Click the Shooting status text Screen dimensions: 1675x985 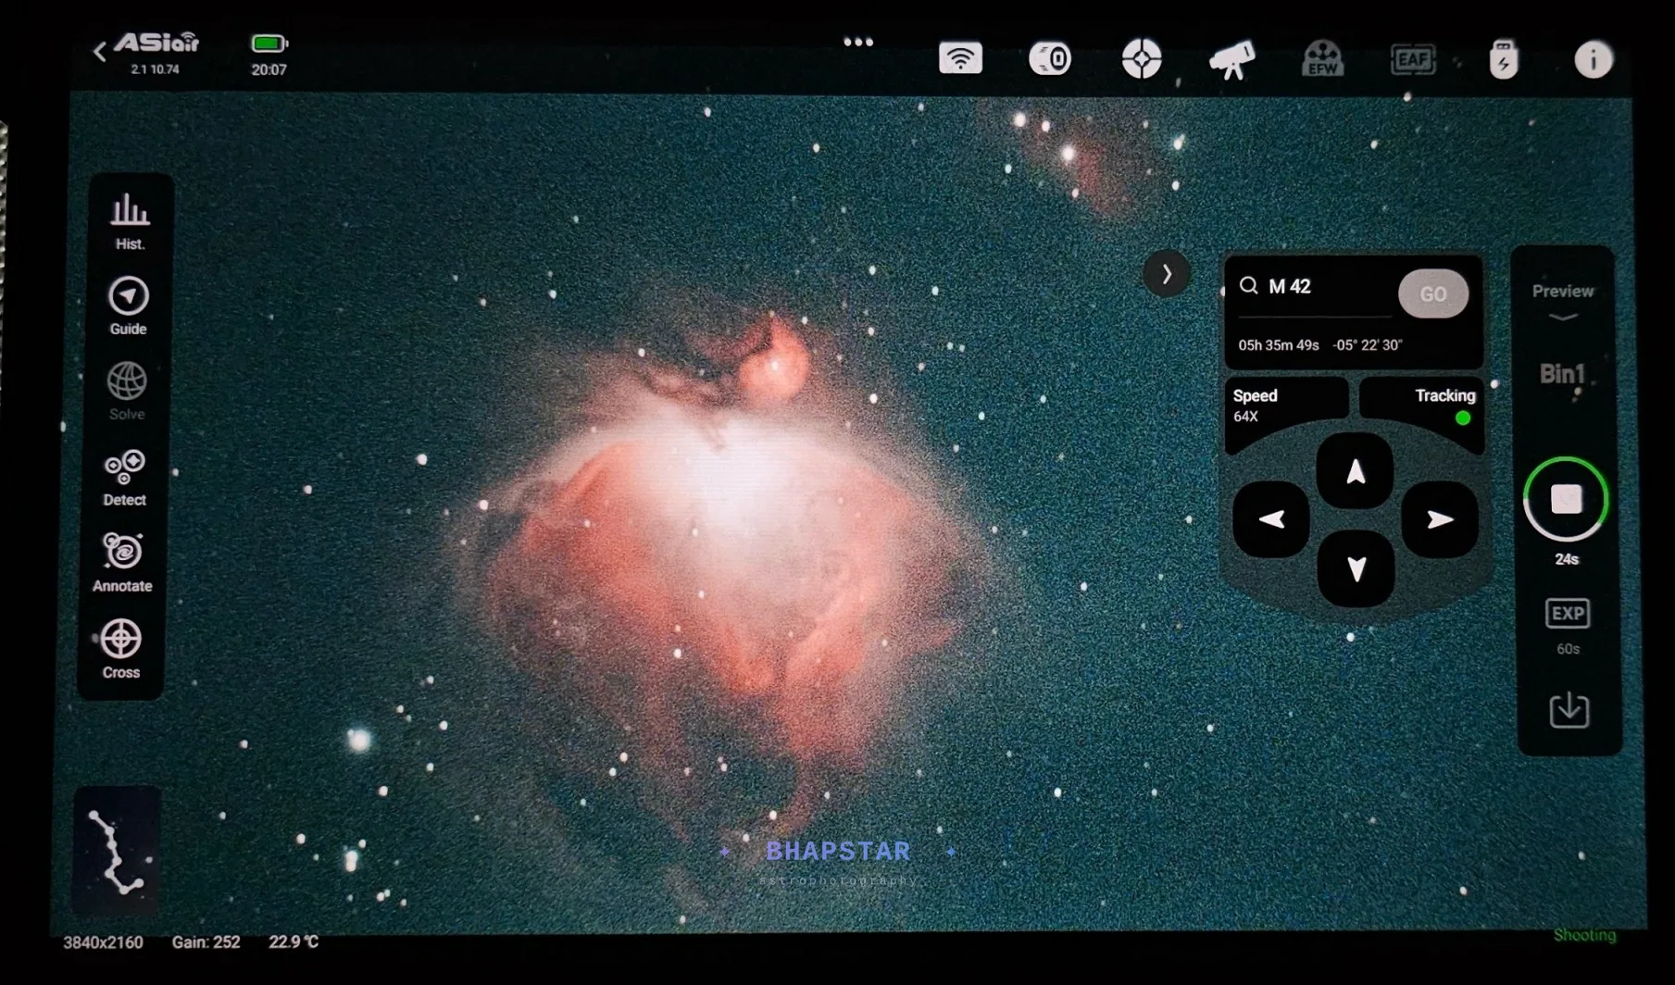[1584, 935]
